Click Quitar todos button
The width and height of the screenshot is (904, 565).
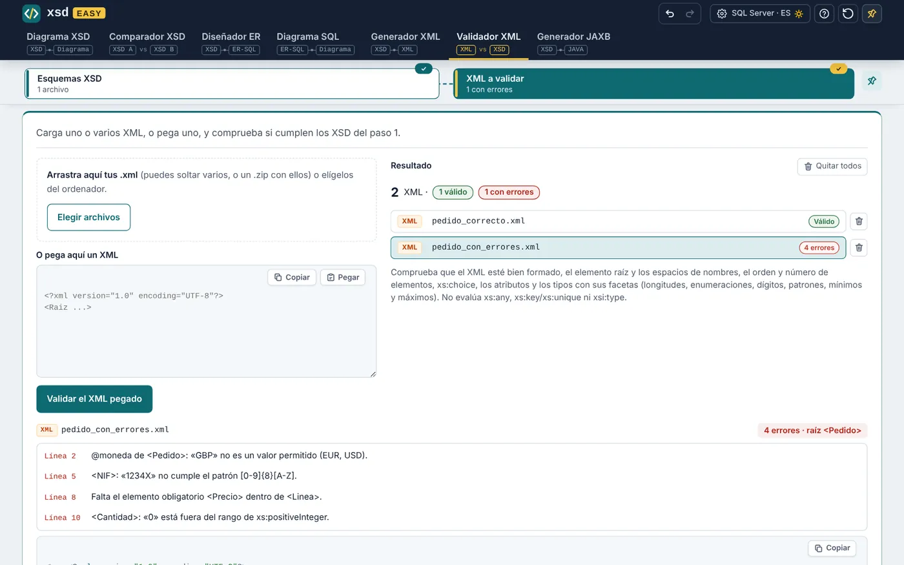pyautogui.click(x=832, y=167)
